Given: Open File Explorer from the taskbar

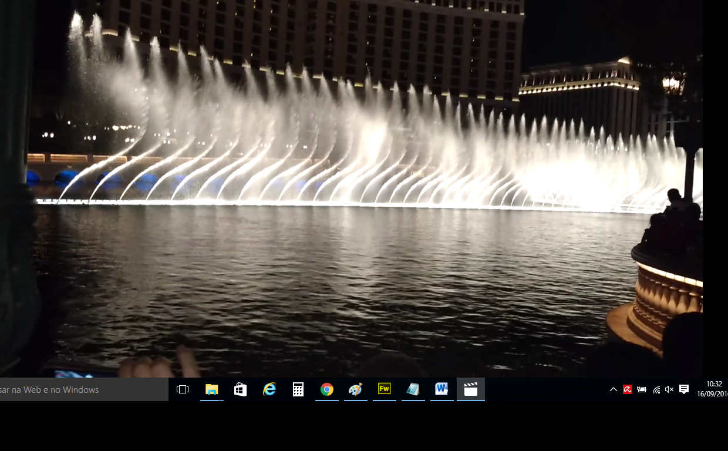Looking at the screenshot, I should 211,389.
